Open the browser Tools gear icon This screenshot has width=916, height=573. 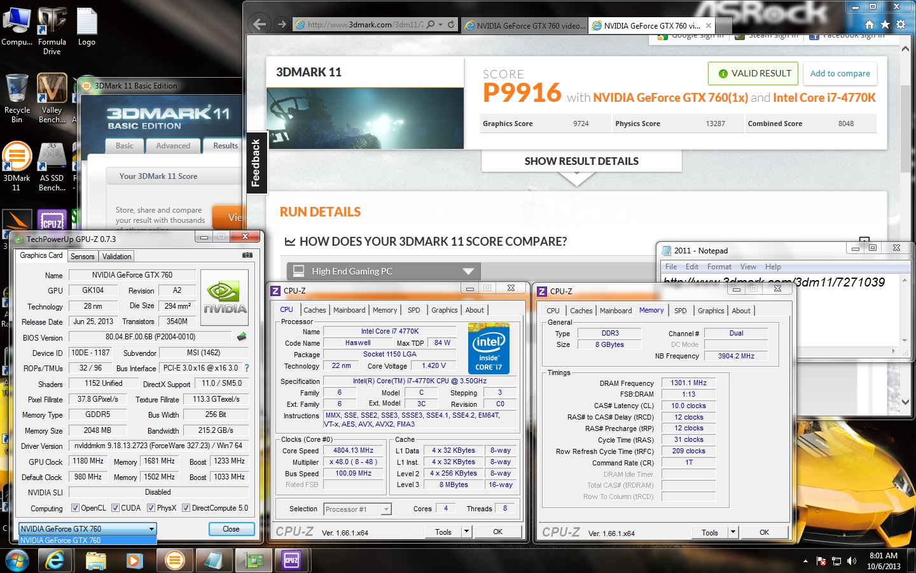(901, 25)
